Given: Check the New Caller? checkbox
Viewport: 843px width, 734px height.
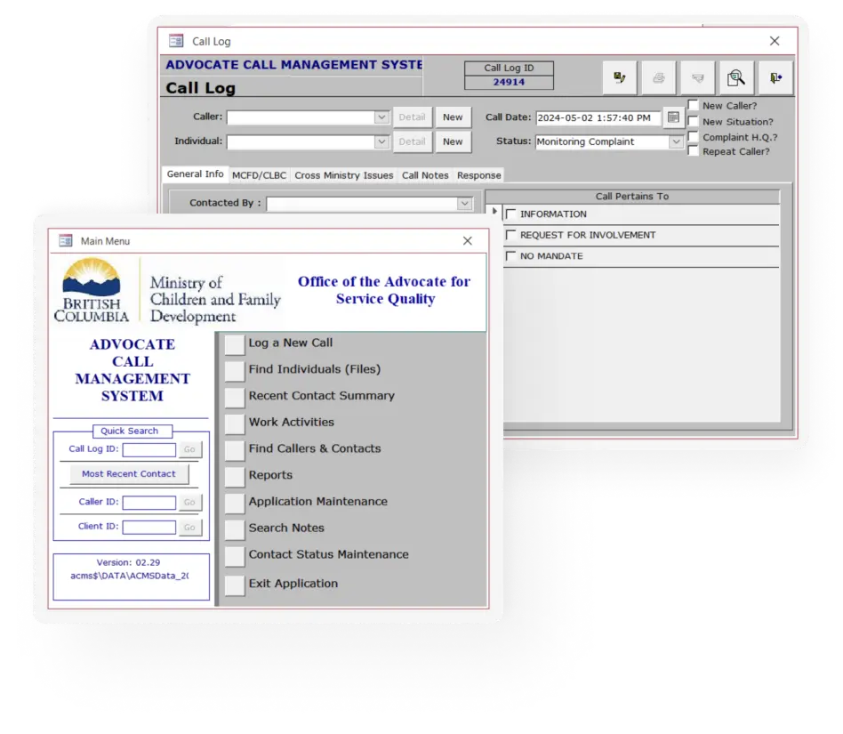Looking at the screenshot, I should (x=694, y=106).
